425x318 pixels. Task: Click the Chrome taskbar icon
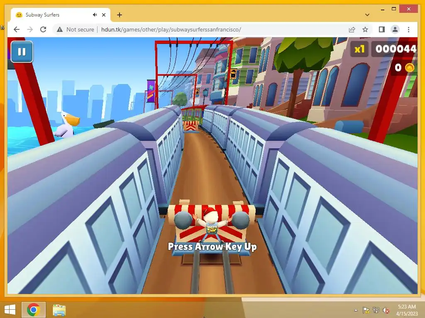(34, 310)
